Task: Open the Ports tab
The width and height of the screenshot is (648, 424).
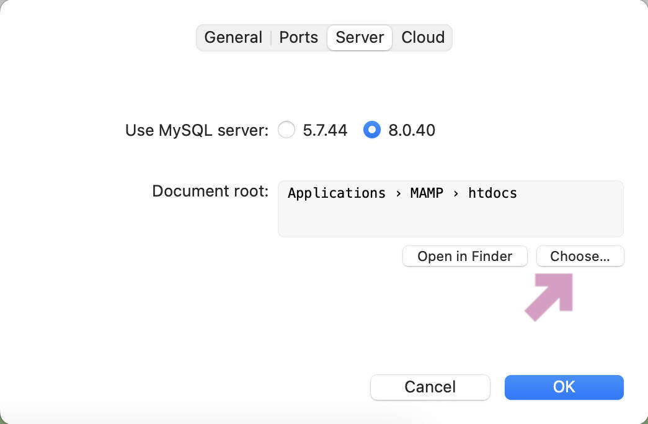Action: pyautogui.click(x=298, y=37)
